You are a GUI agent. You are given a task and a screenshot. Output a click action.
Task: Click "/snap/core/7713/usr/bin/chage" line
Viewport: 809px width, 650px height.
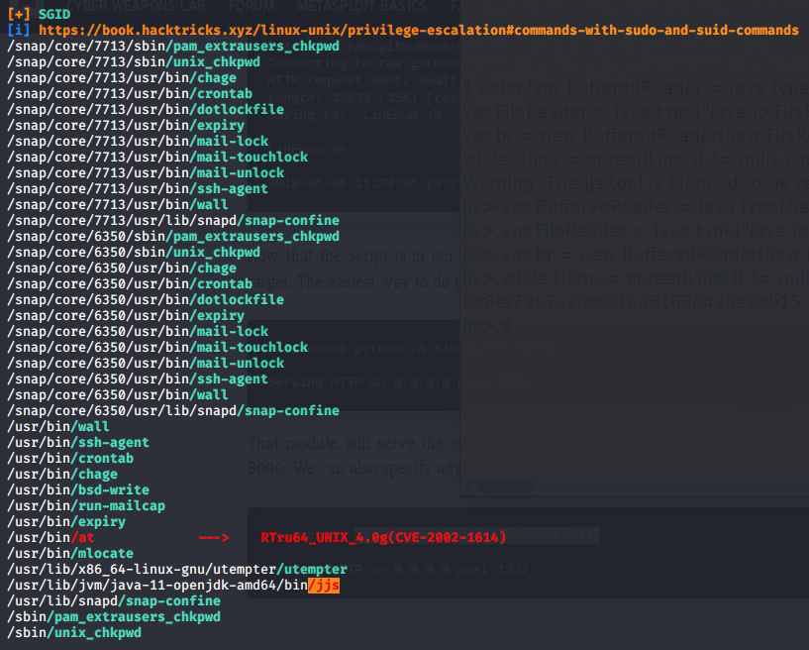pyautogui.click(x=122, y=78)
